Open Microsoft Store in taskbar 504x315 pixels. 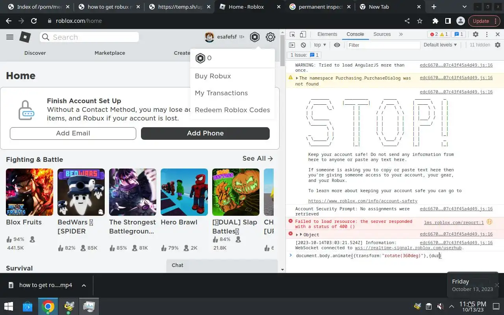(27, 306)
